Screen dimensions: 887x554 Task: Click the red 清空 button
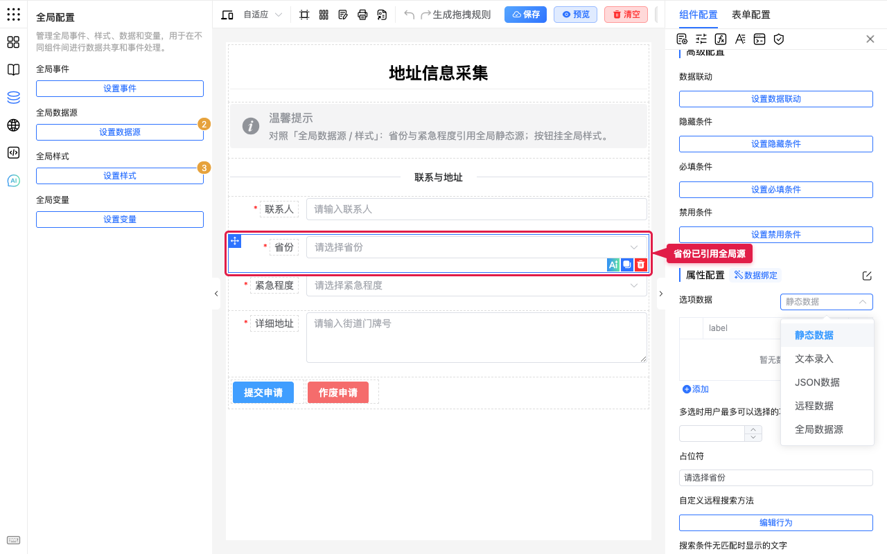(x=626, y=15)
